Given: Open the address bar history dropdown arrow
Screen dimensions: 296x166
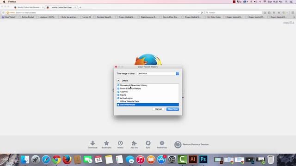Looking at the screenshot, I should (x=199, y=12).
